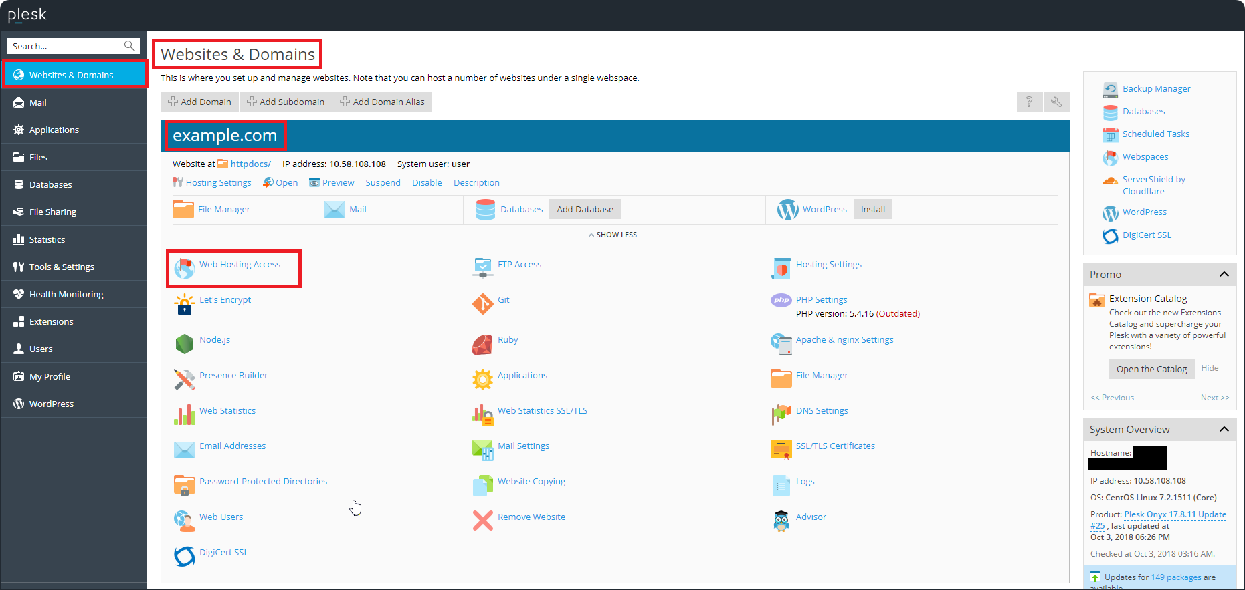Collapse the System Overview panel
The width and height of the screenshot is (1245, 590).
tap(1224, 429)
